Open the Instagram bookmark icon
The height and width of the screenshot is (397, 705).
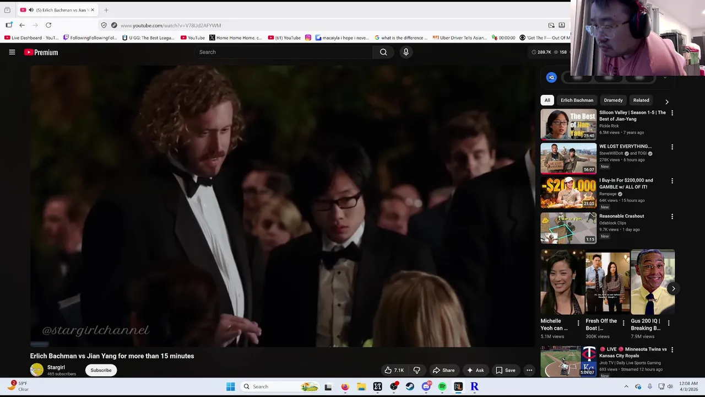(308, 38)
